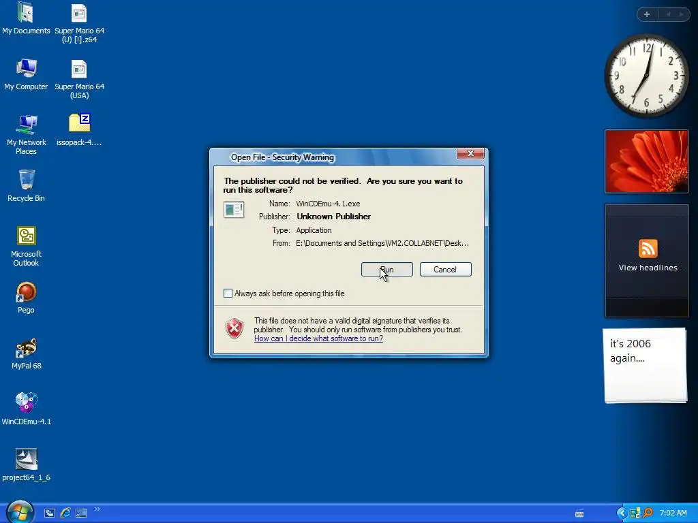This screenshot has height=523, width=698.
Task: Expand hidden system tray icons arrow
Action: pos(622,513)
